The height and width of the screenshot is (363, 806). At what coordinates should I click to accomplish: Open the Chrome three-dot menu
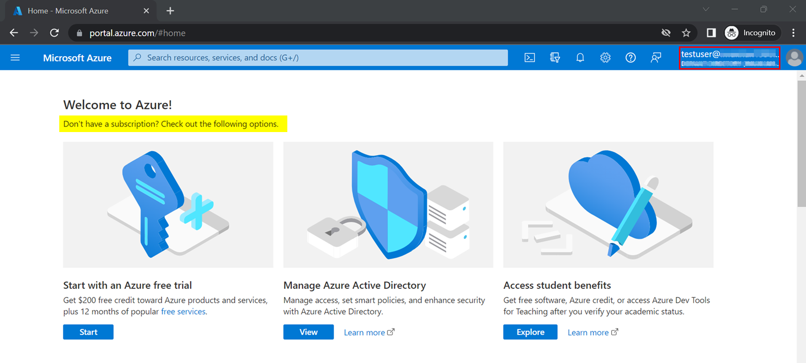click(x=793, y=33)
